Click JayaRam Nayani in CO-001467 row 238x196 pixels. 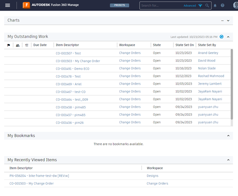tap(210, 92)
